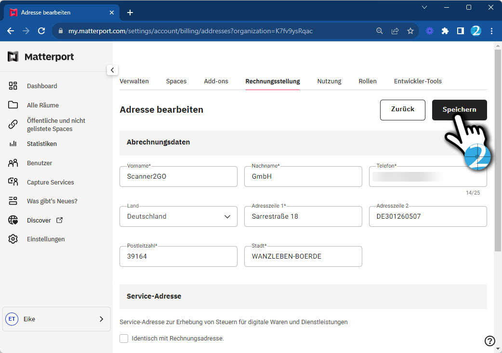The height and width of the screenshot is (353, 502).
Task: Reload the page with the refresh icon
Action: coord(41,31)
